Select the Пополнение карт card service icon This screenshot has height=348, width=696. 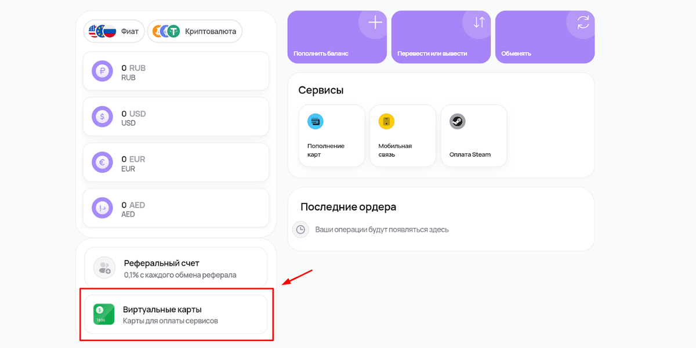click(x=315, y=121)
